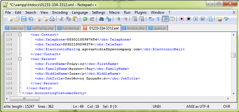Viewport: 239px width, 112px height.
Task: Click the Zoom Out magnifier icon
Action: pyautogui.click(x=125, y=19)
